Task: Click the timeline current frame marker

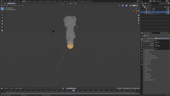Action: [74, 90]
